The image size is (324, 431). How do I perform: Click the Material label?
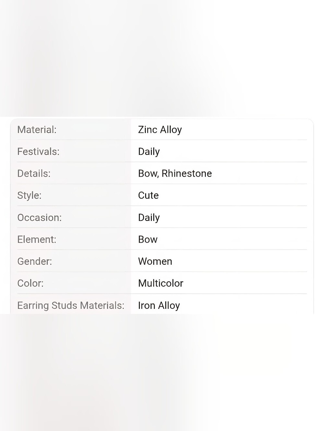tap(37, 130)
